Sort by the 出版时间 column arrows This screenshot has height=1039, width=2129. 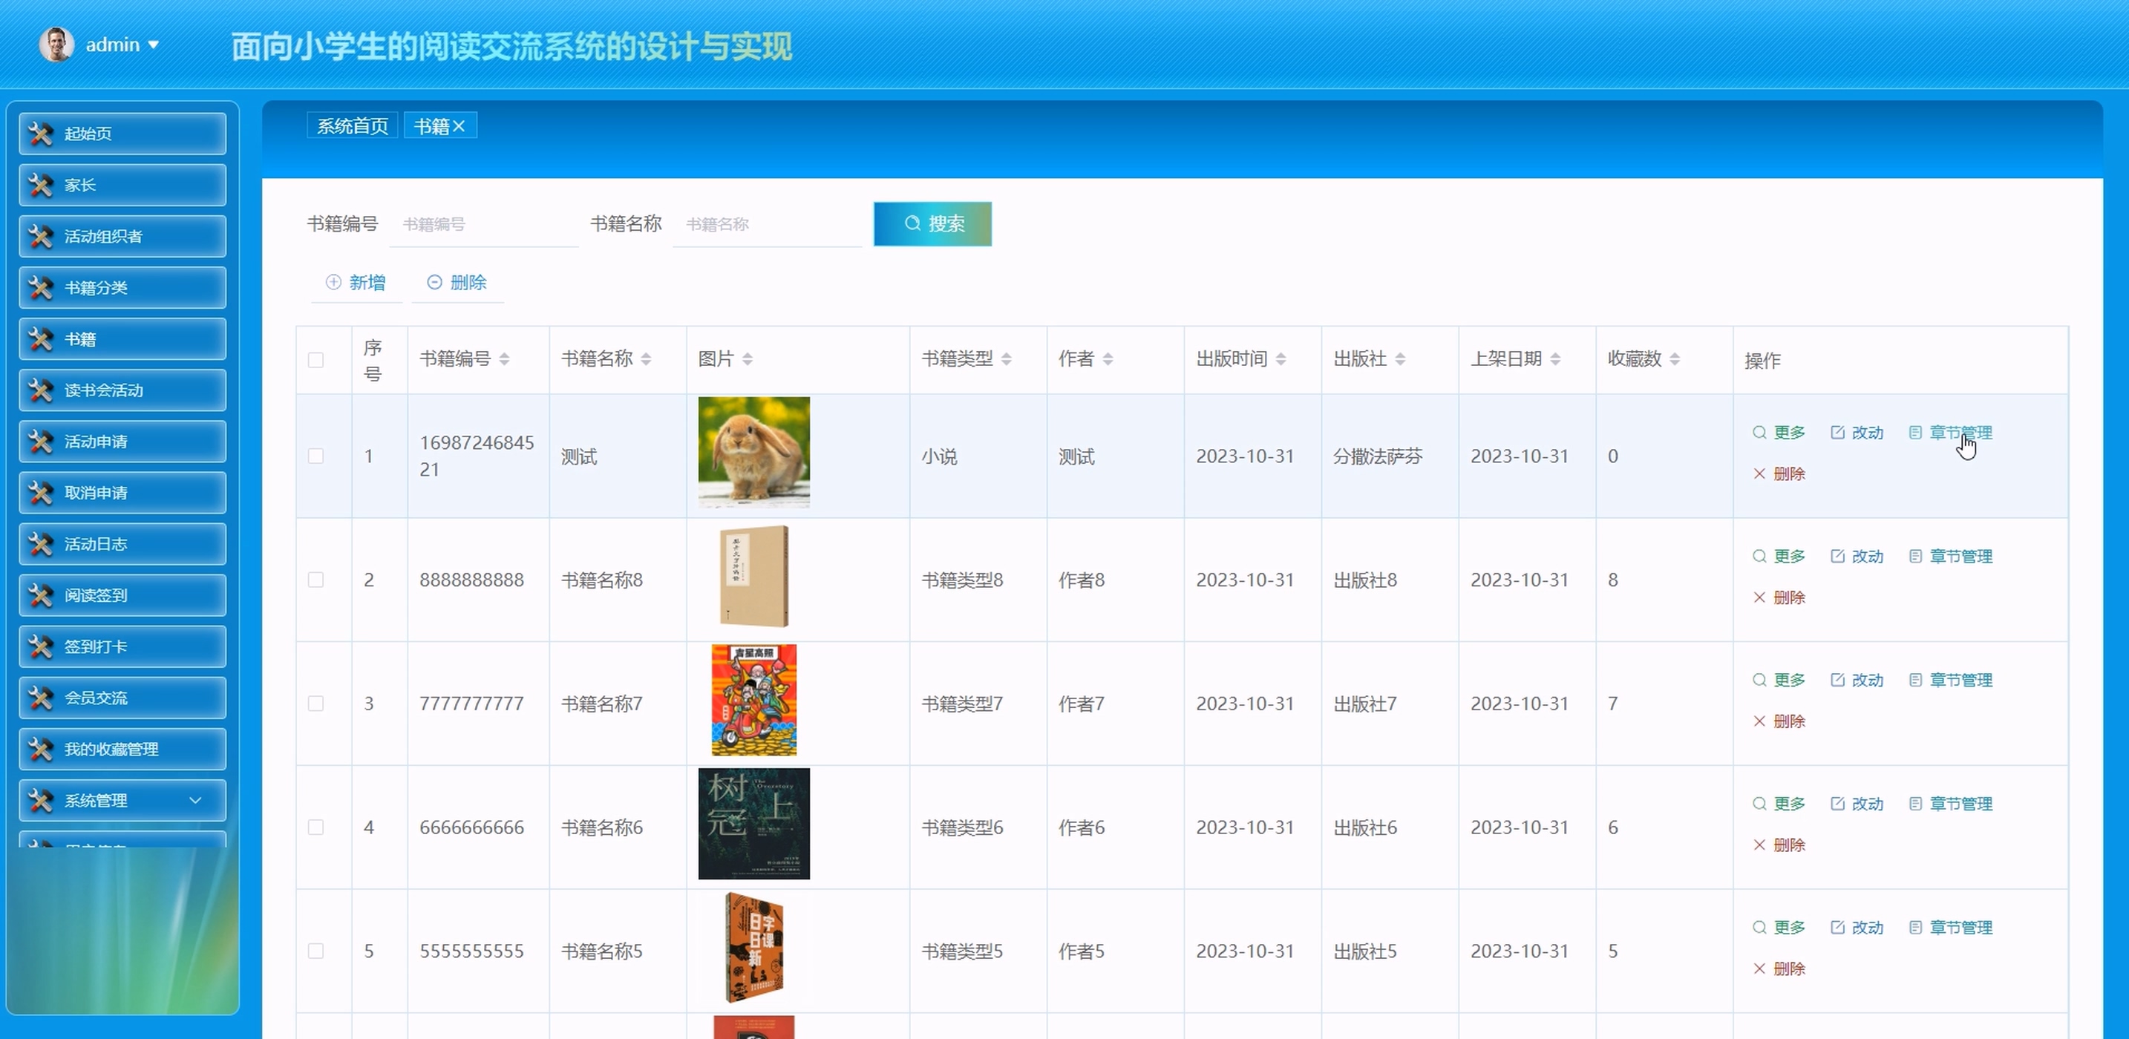point(1281,358)
